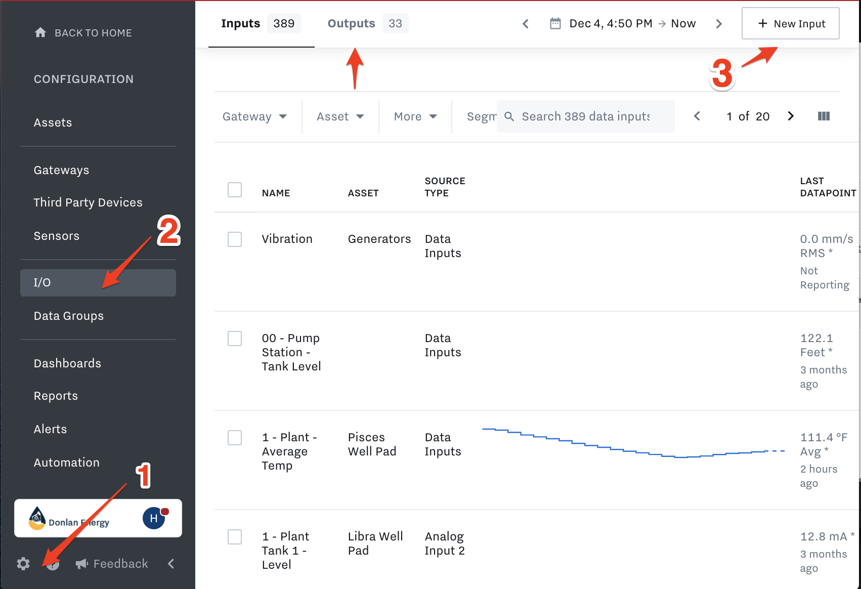Go to previous time range
Screen dimensions: 861x589
tap(526, 24)
